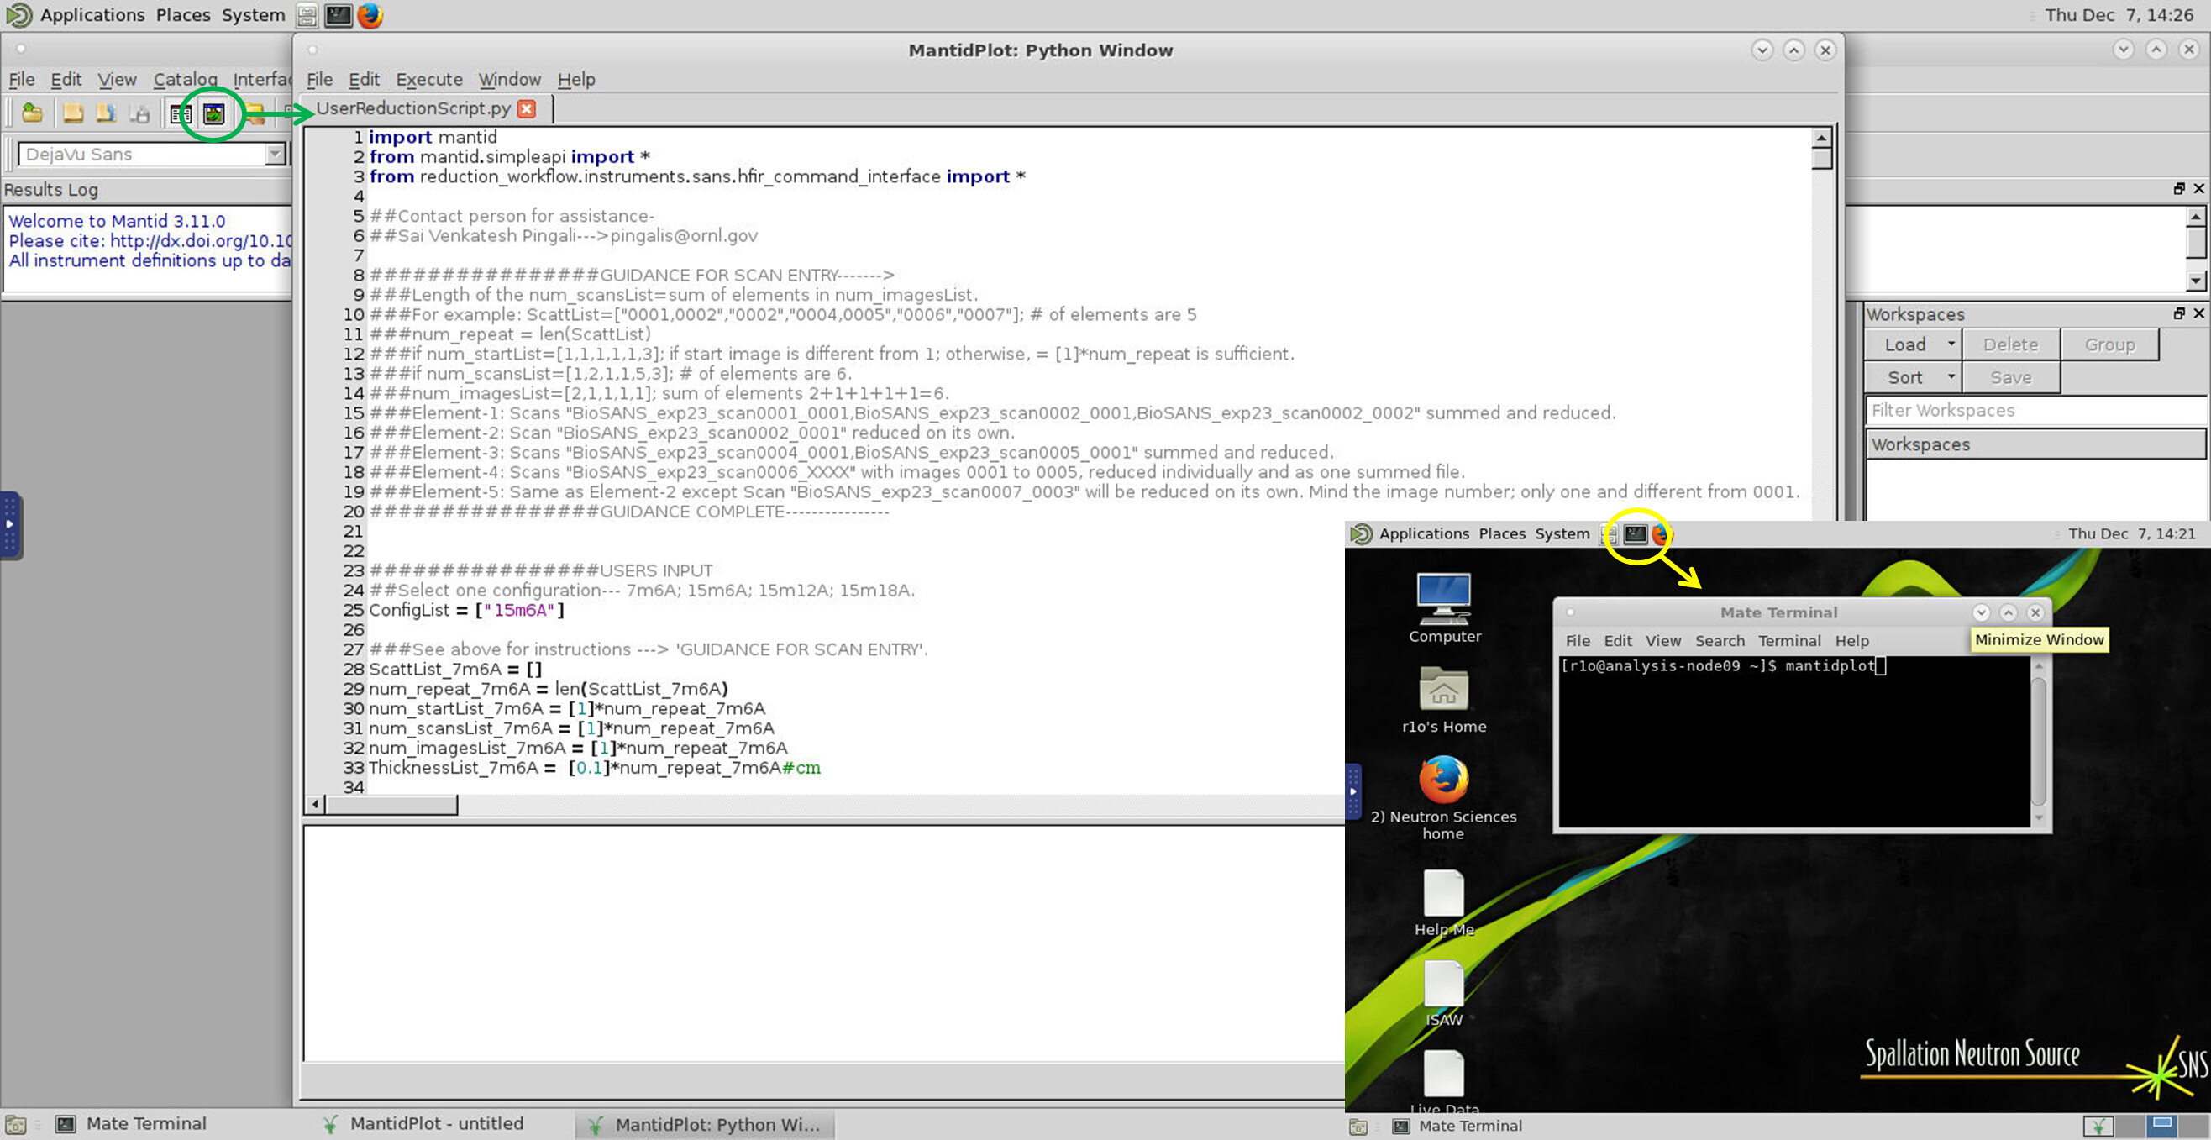Viewport: 2211px width, 1140px height.
Task: Click the Delete workspace button
Action: tap(2009, 344)
